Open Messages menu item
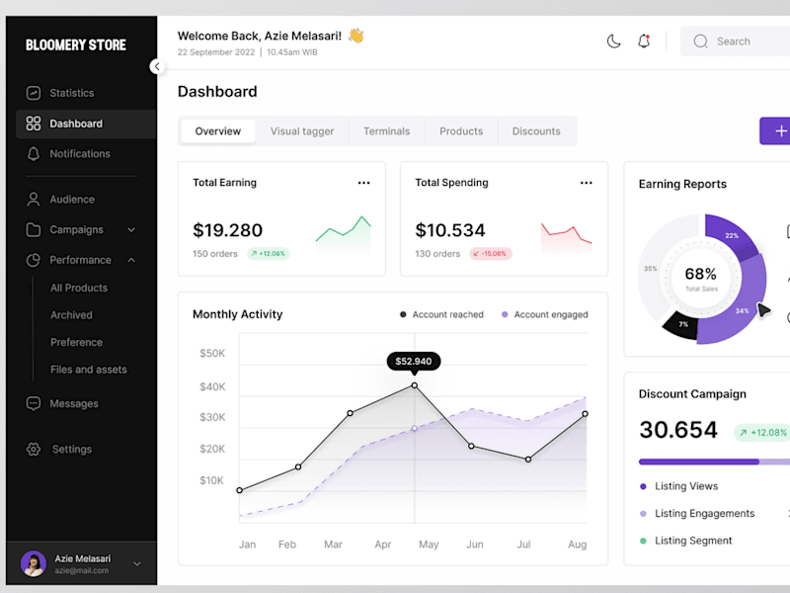Viewport: 790px width, 593px height. (73, 404)
